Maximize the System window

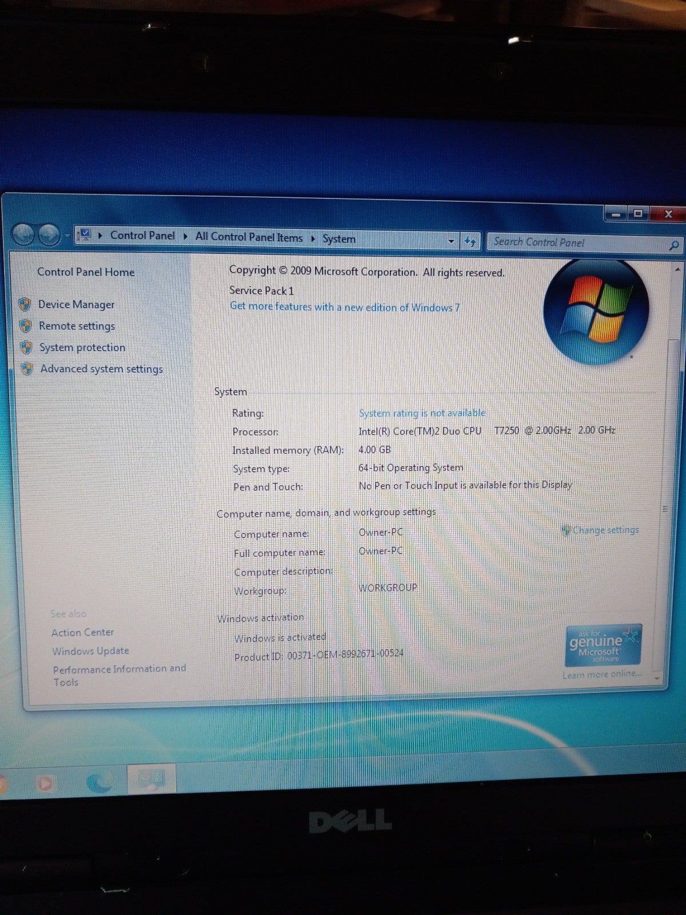(x=638, y=214)
